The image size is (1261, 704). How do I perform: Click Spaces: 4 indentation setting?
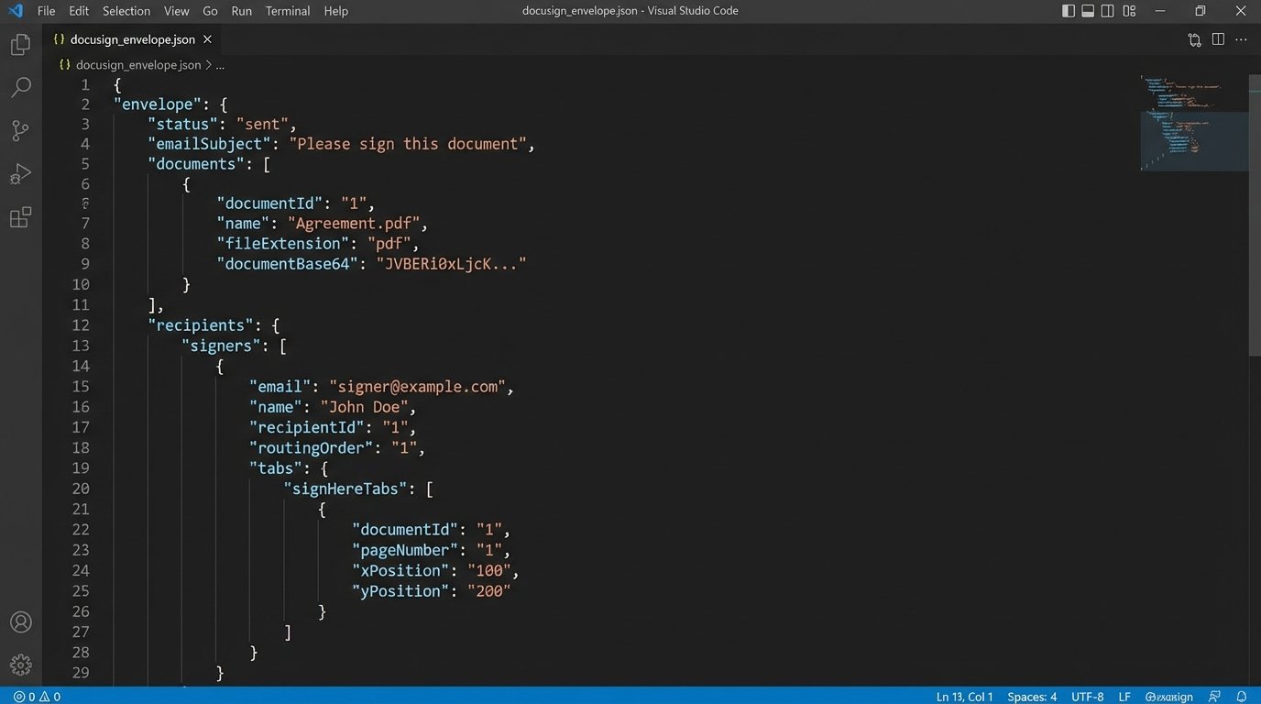point(1032,697)
